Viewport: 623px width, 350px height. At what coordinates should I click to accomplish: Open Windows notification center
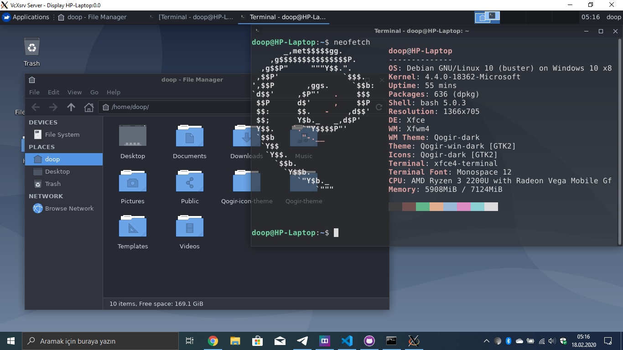(608, 341)
